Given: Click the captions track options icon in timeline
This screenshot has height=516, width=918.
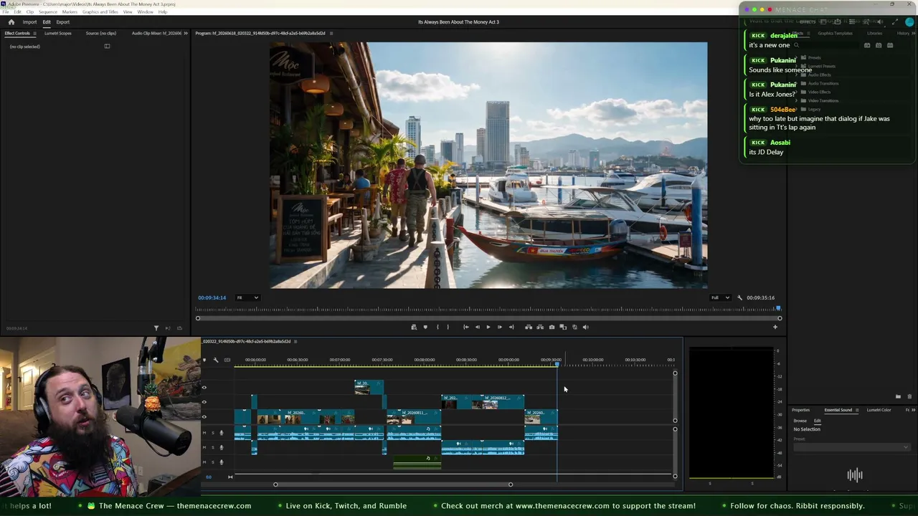Looking at the screenshot, I should (x=227, y=360).
